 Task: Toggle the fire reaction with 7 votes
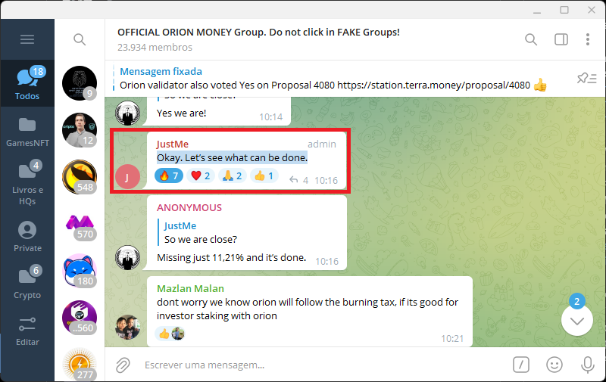(x=168, y=176)
